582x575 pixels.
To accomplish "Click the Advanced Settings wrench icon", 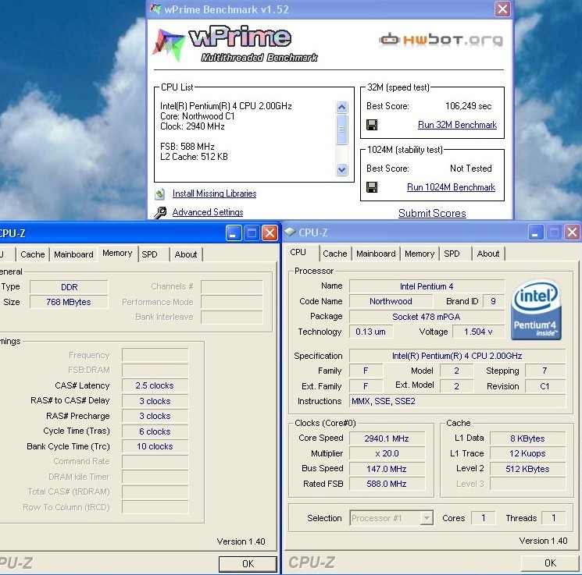I will 160,212.
